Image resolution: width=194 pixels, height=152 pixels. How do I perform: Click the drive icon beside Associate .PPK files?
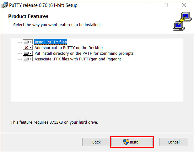pyautogui.click(x=26, y=59)
